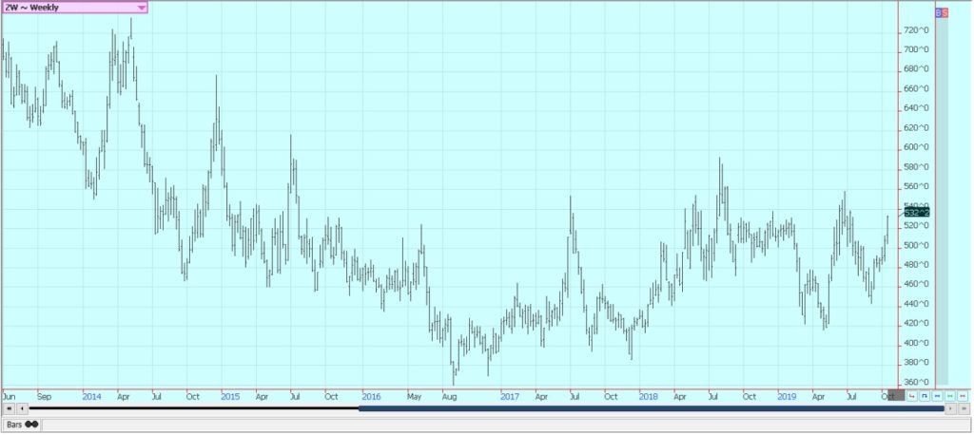The width and height of the screenshot is (974, 435).
Task: Jump to chart start with rewind button
Action: [x=10, y=408]
